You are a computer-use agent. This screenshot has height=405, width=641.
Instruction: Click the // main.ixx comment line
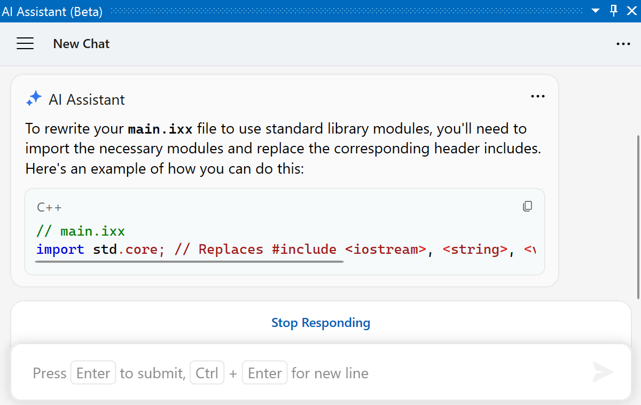tap(81, 231)
